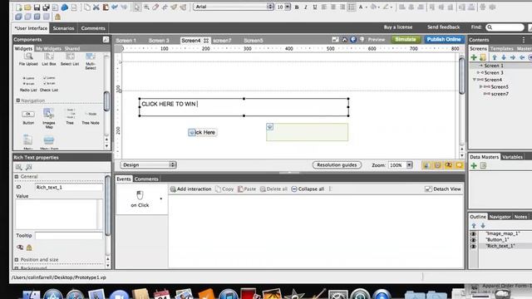Collapse the Navigation widget section

18,100
